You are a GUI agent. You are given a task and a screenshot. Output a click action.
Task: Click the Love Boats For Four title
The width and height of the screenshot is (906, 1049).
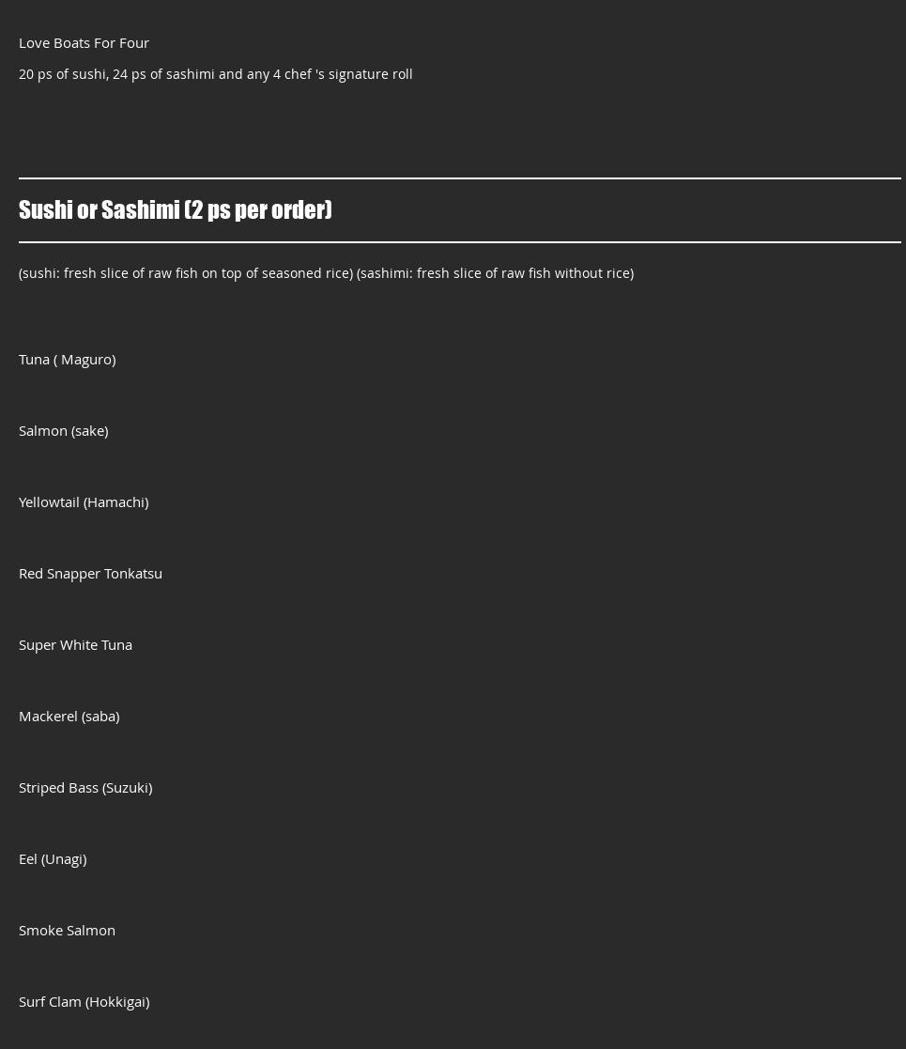[x=84, y=42]
